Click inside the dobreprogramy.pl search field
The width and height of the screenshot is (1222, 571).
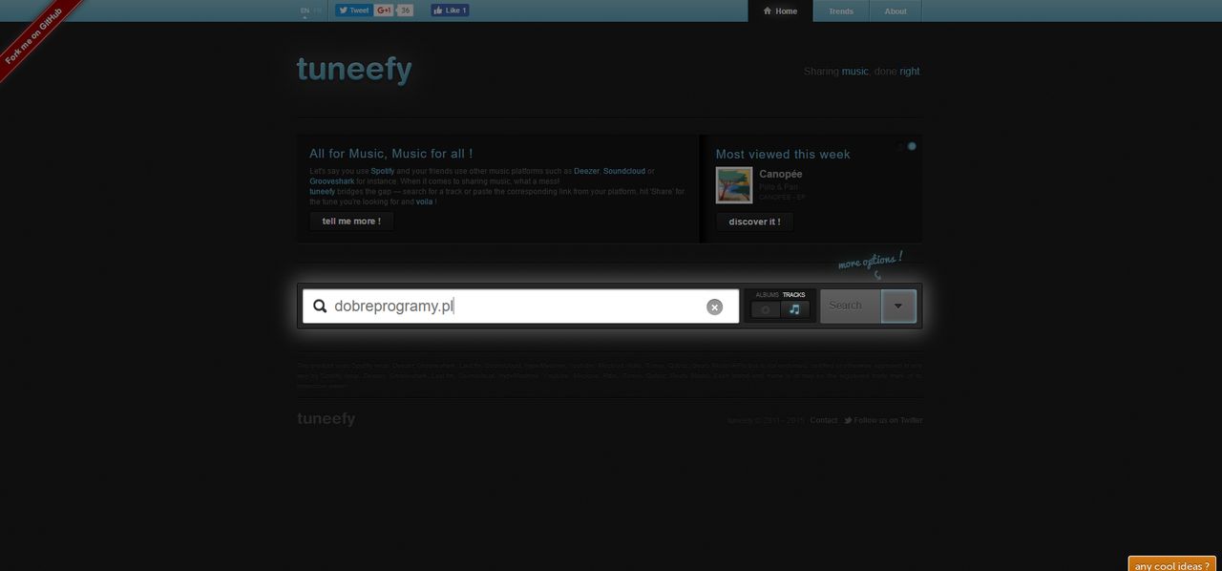point(520,307)
